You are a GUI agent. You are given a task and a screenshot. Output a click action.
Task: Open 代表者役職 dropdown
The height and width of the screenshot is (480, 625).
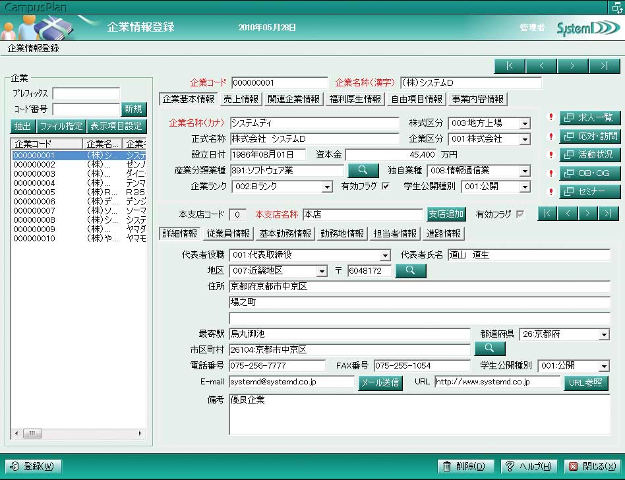385,256
